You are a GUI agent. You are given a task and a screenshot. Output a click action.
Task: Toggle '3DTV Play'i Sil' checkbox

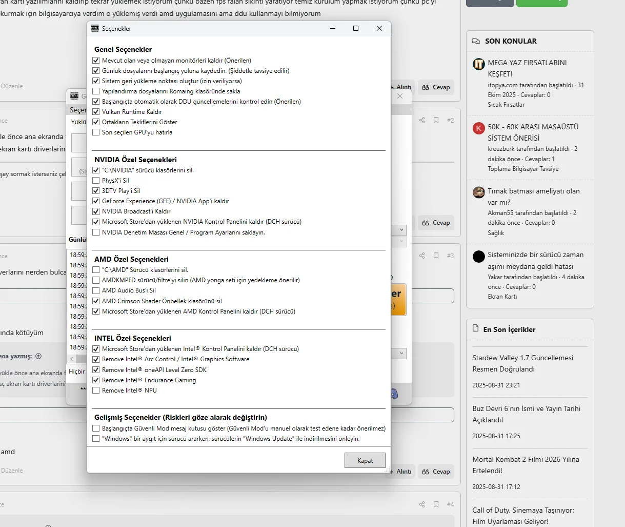coord(96,190)
